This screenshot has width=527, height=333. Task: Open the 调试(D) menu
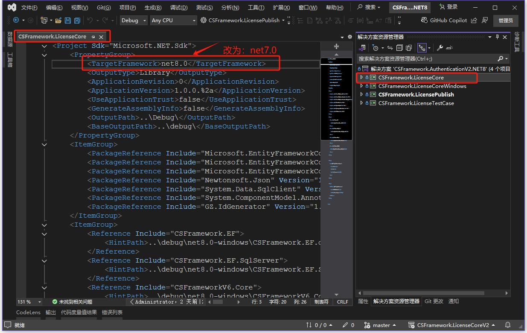(x=178, y=8)
